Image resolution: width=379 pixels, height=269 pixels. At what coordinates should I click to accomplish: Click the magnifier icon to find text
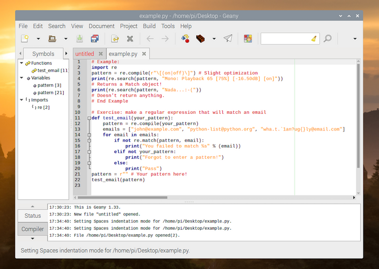(328, 38)
